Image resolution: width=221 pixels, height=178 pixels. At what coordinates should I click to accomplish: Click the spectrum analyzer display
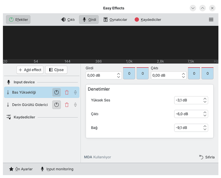click(110, 43)
